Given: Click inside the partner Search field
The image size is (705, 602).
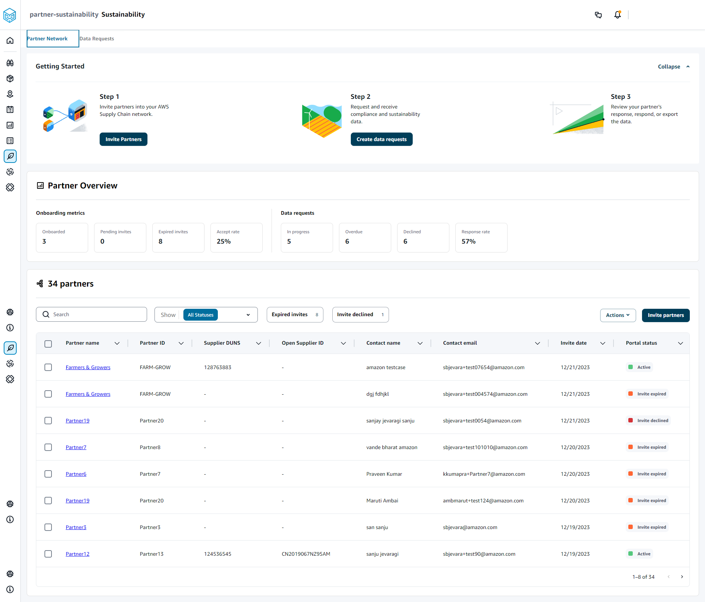Looking at the screenshot, I should (x=91, y=314).
